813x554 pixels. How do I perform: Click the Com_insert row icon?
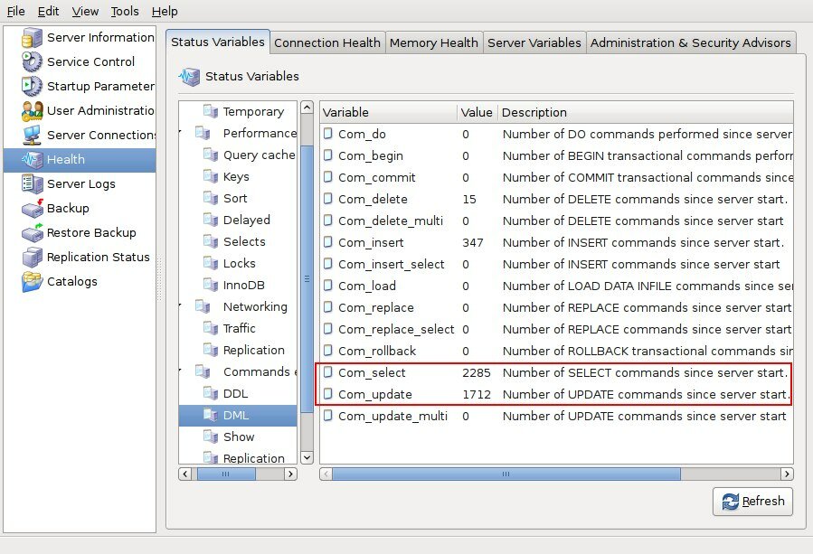(327, 242)
